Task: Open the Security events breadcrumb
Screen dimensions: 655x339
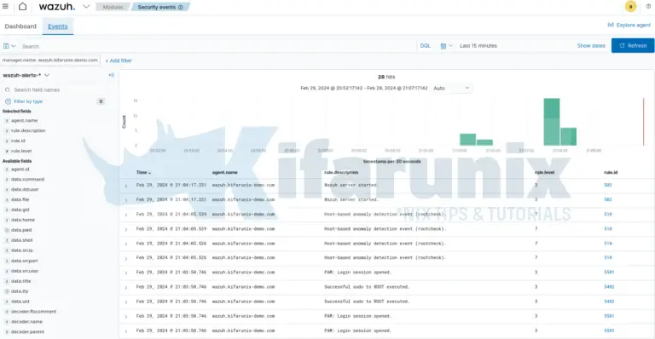Action: point(160,7)
